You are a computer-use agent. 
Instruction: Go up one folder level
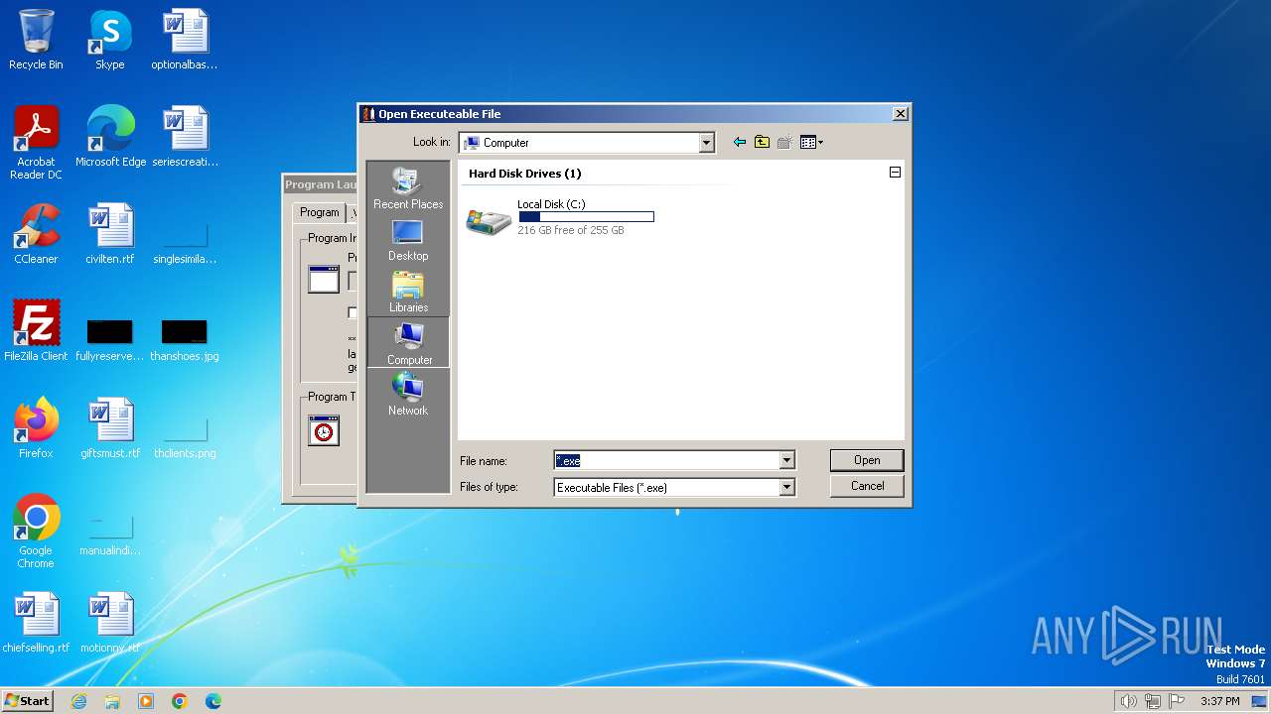pyautogui.click(x=762, y=143)
